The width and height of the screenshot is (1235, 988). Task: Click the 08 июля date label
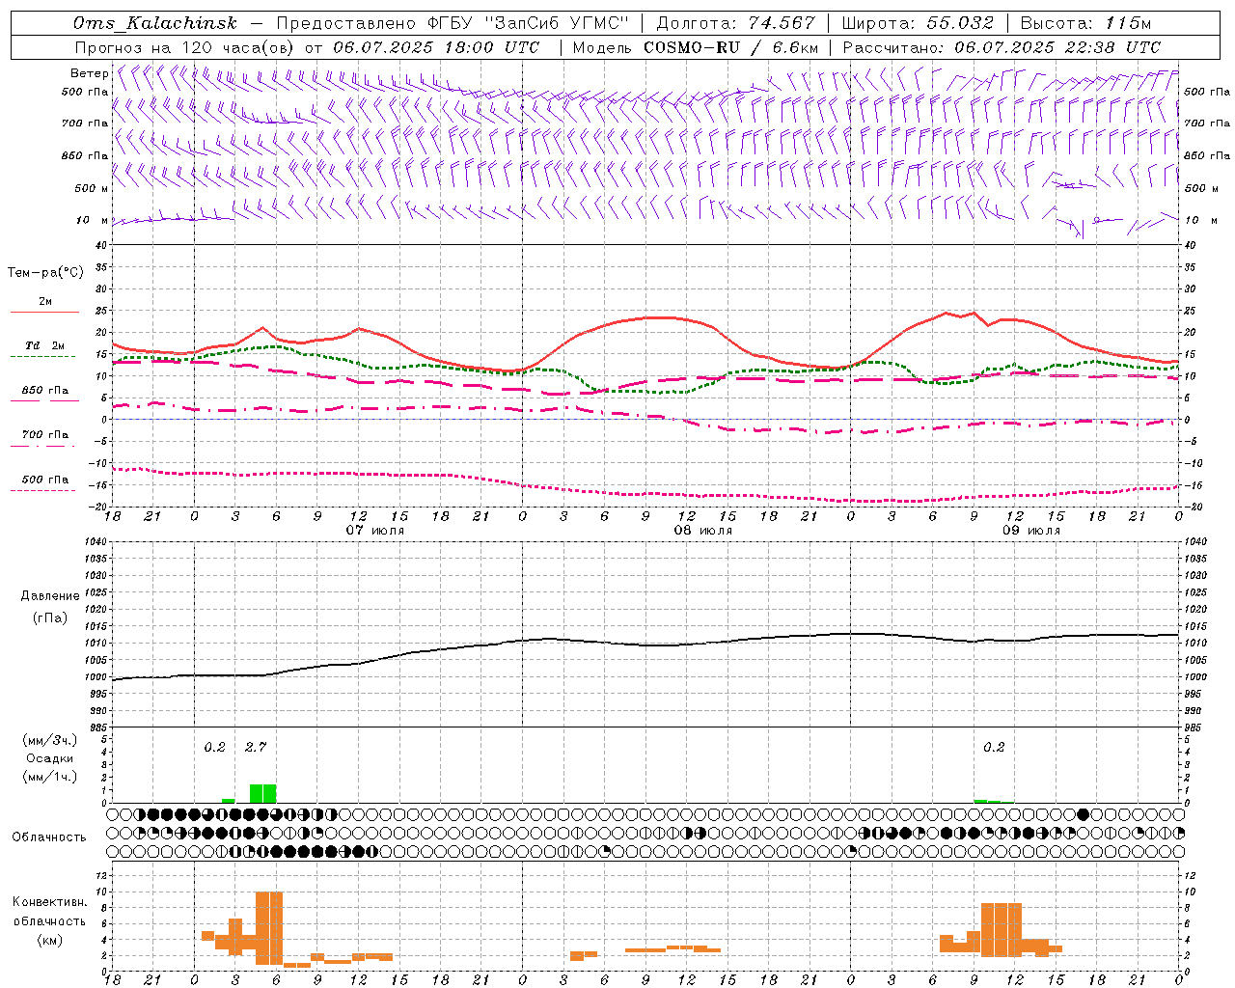click(x=703, y=531)
